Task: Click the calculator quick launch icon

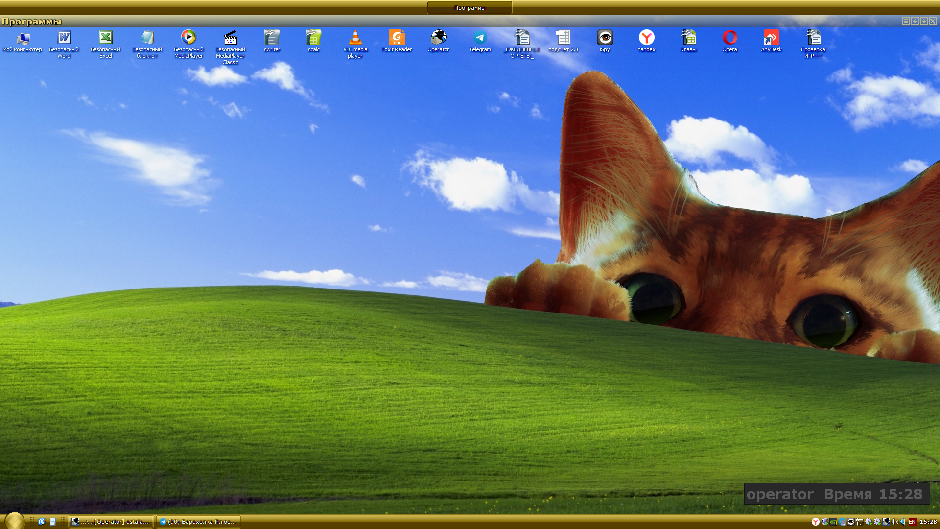Action: [x=53, y=522]
